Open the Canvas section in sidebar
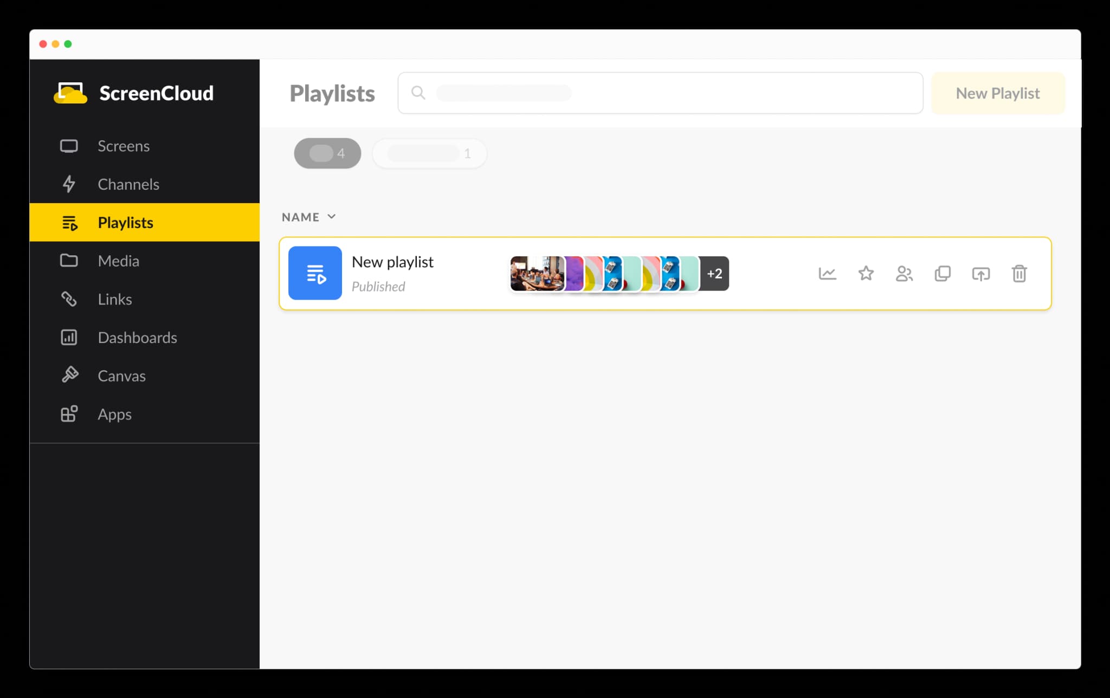 [121, 376]
